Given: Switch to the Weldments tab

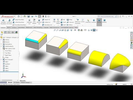Looking at the screenshot, I should (29, 27).
